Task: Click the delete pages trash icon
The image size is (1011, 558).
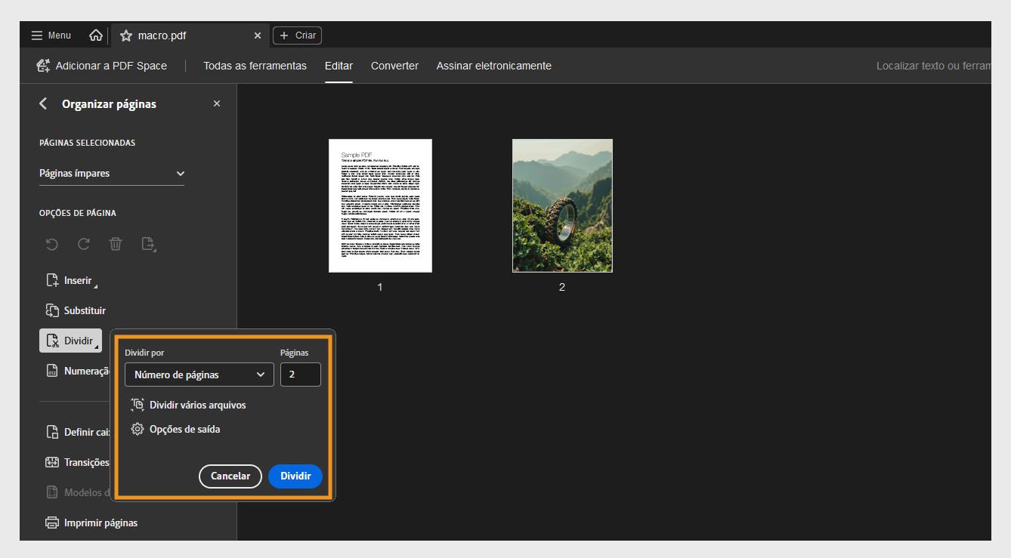Action: pos(116,244)
